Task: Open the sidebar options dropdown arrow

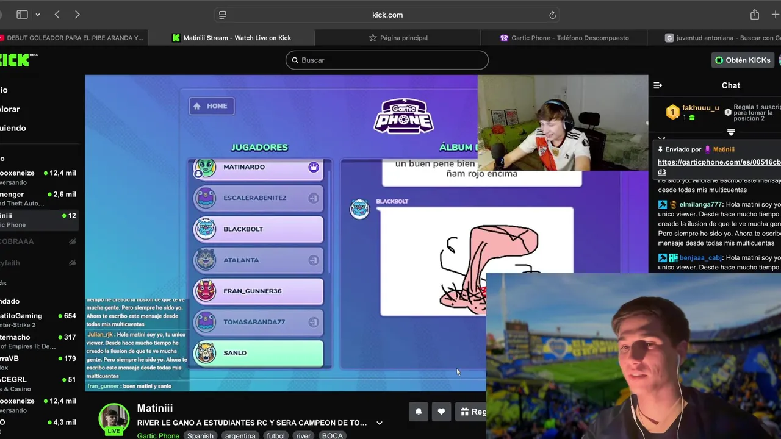Action: pyautogui.click(x=38, y=15)
